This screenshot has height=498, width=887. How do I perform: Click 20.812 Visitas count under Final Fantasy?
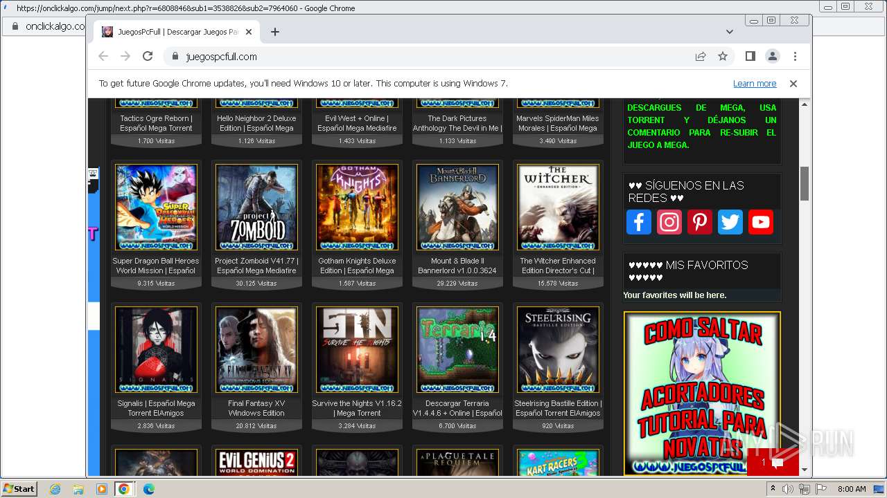pyautogui.click(x=256, y=426)
